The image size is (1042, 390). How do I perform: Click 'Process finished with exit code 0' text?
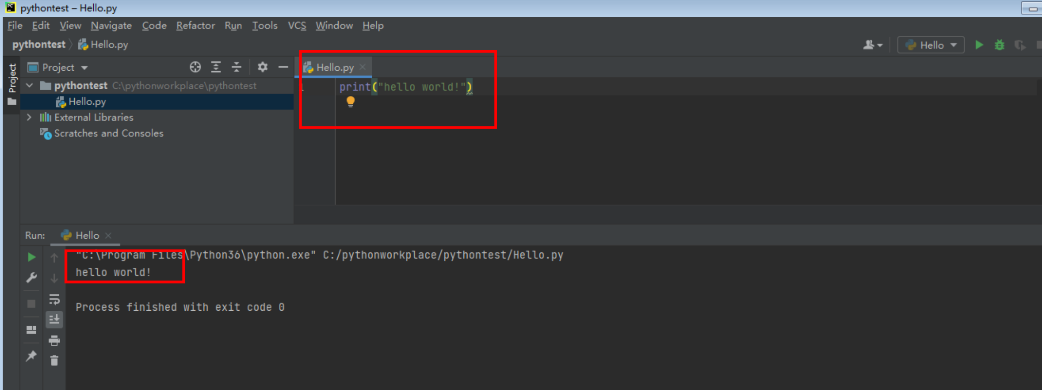(180, 307)
